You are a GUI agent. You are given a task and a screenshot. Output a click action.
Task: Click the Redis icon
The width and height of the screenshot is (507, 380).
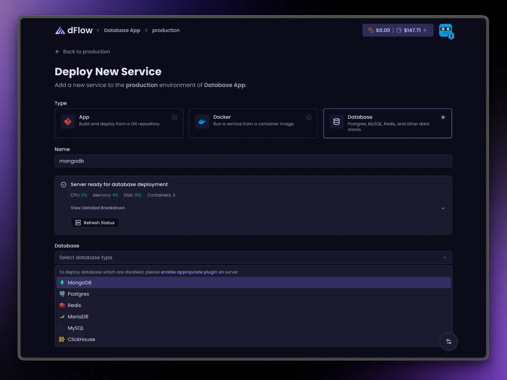62,305
